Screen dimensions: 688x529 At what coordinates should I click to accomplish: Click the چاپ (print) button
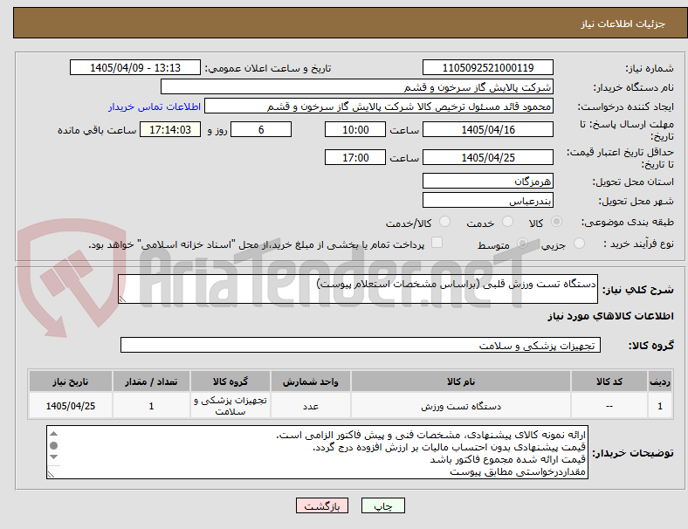coord(382,505)
